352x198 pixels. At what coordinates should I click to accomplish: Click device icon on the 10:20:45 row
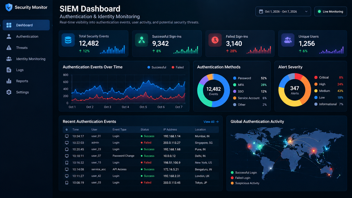pyautogui.click(x=67, y=149)
